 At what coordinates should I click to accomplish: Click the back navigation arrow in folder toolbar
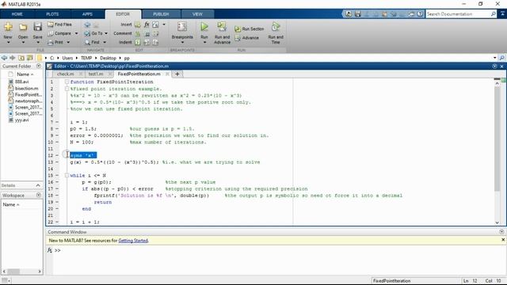pyautogui.click(x=4, y=58)
